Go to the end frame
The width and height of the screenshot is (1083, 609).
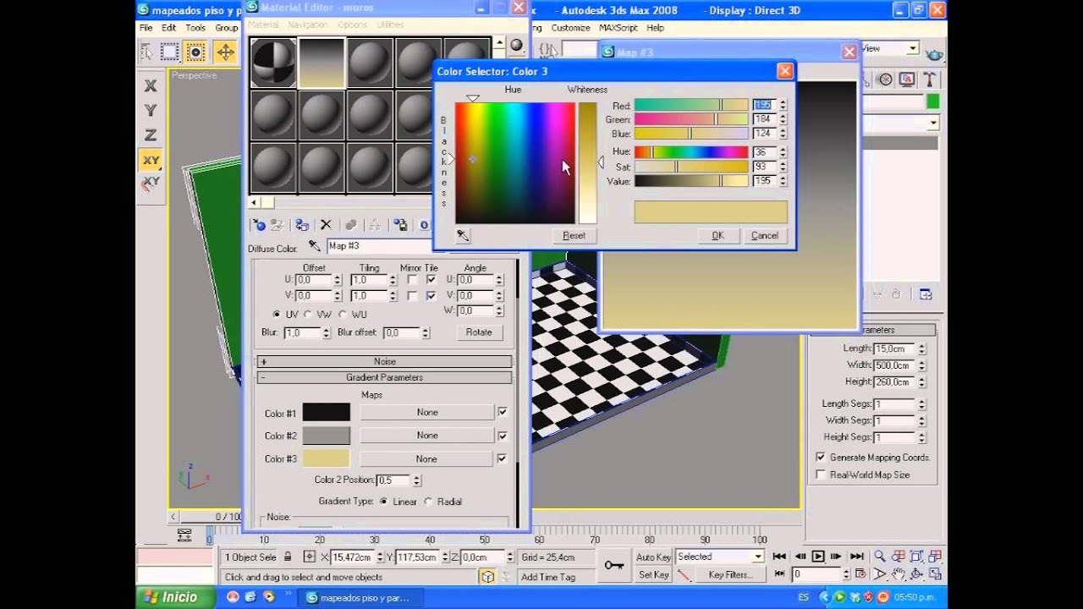coord(856,557)
